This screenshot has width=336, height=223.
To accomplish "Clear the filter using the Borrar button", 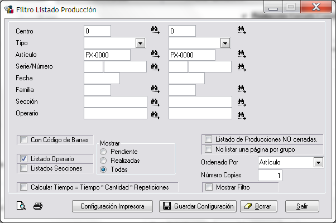I will [258, 206].
